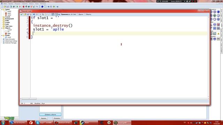Screen dimensions: 223x125
Task: Click 'Добавить событие' (Add Event) button
Action: (x=50, y=115)
